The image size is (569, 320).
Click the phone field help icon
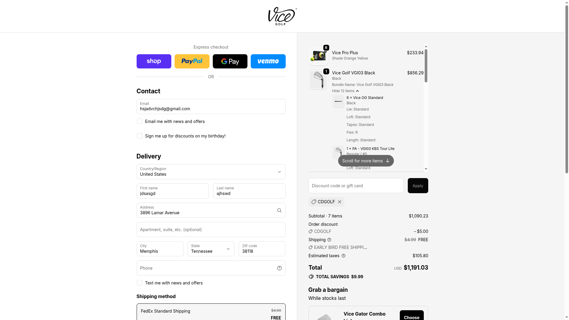click(279, 268)
